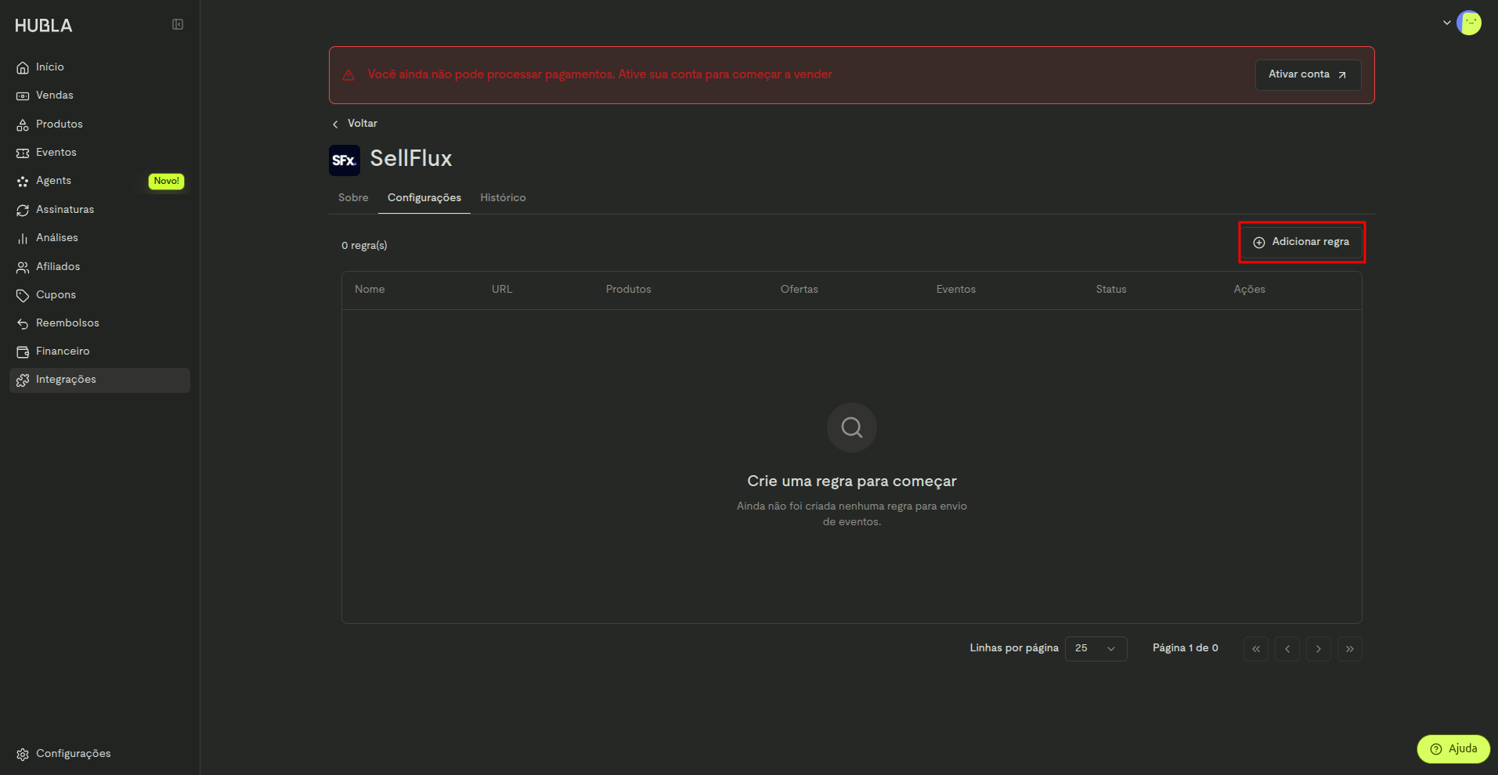Jump to last page arrow
1498x775 pixels.
tap(1350, 649)
